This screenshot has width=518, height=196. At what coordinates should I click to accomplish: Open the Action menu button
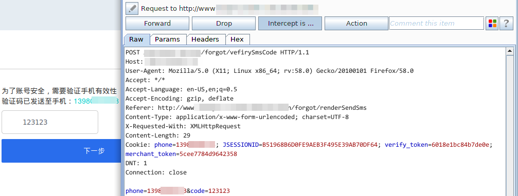coord(356,24)
